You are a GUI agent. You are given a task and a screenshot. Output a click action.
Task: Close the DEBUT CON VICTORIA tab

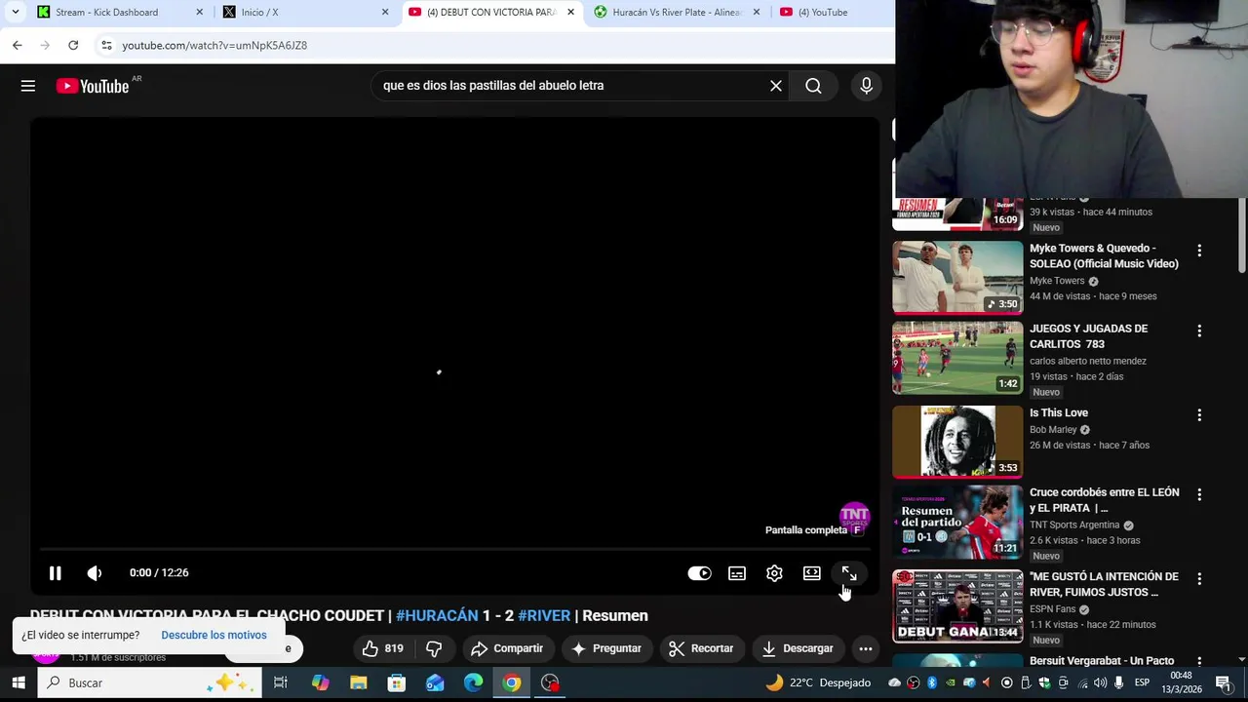pyautogui.click(x=570, y=13)
